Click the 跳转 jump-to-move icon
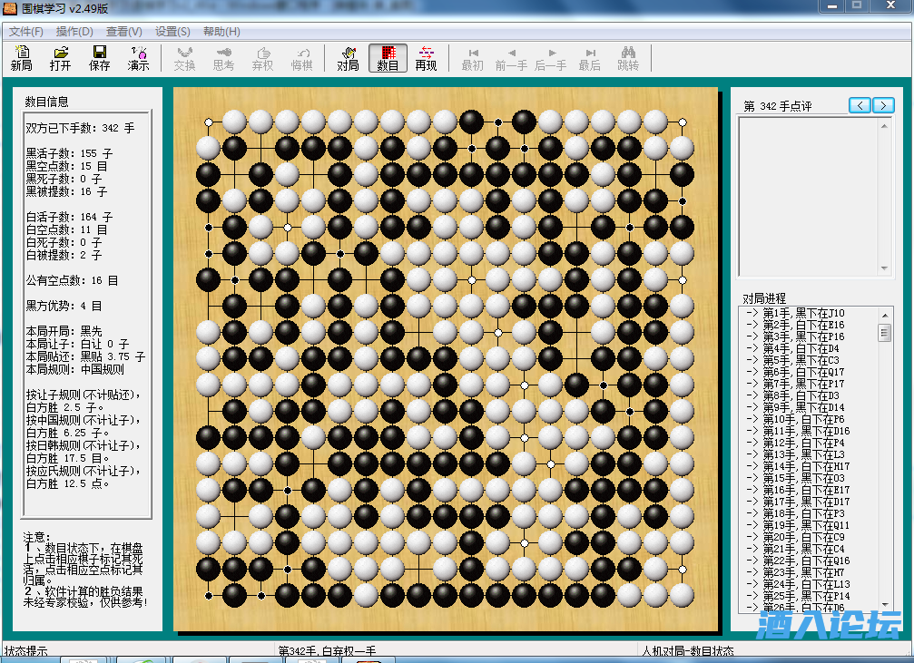 point(628,58)
